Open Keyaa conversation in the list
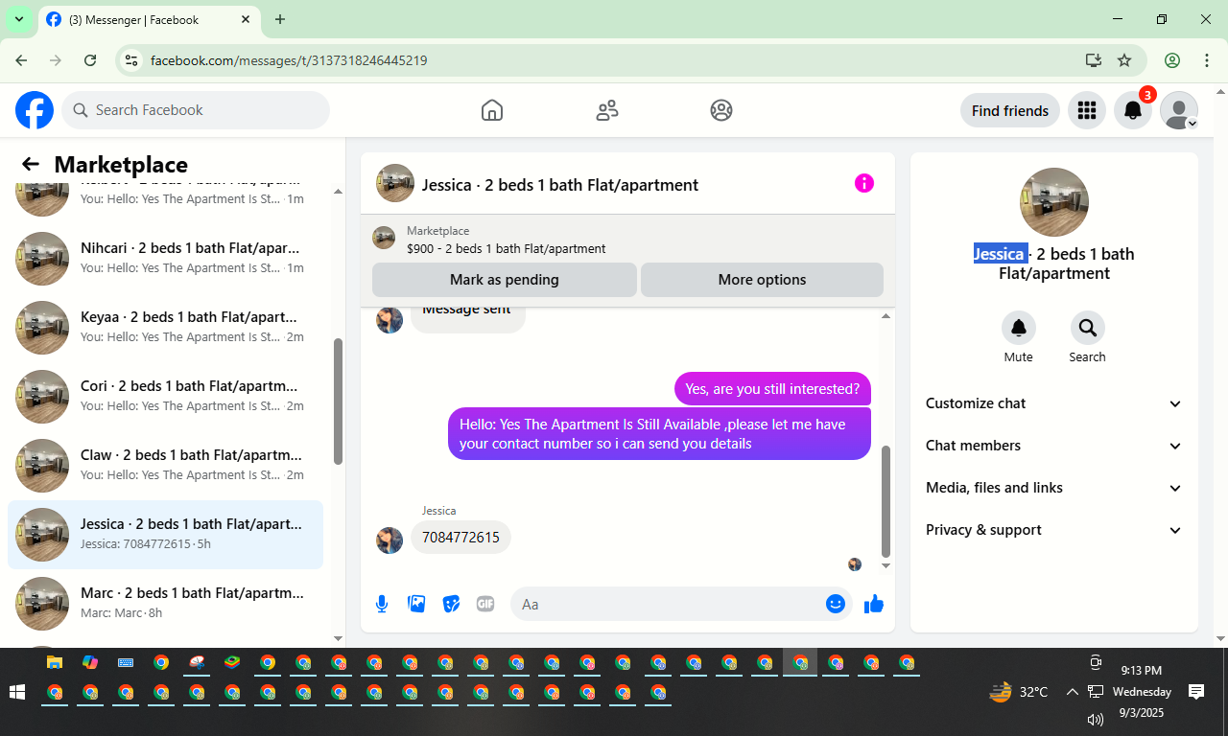The image size is (1228, 736). click(x=165, y=327)
